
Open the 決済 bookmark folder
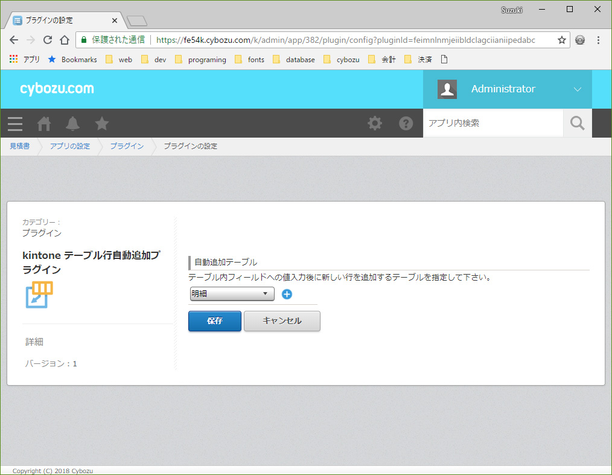(x=418, y=59)
